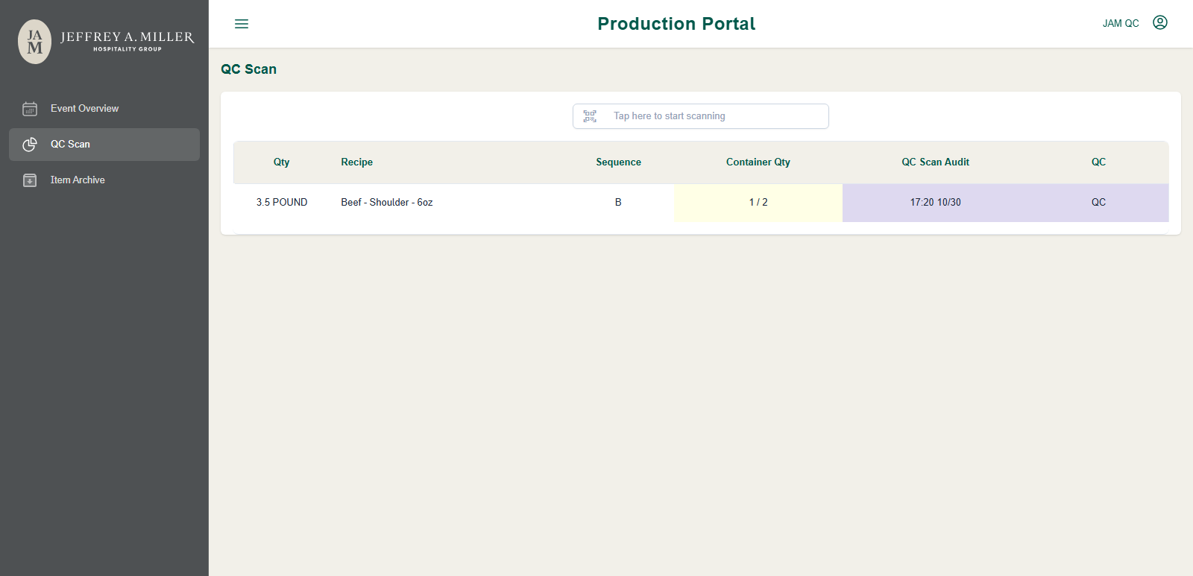Click the yellow 1 / 2 container cell
This screenshot has height=576, width=1193.
(758, 203)
